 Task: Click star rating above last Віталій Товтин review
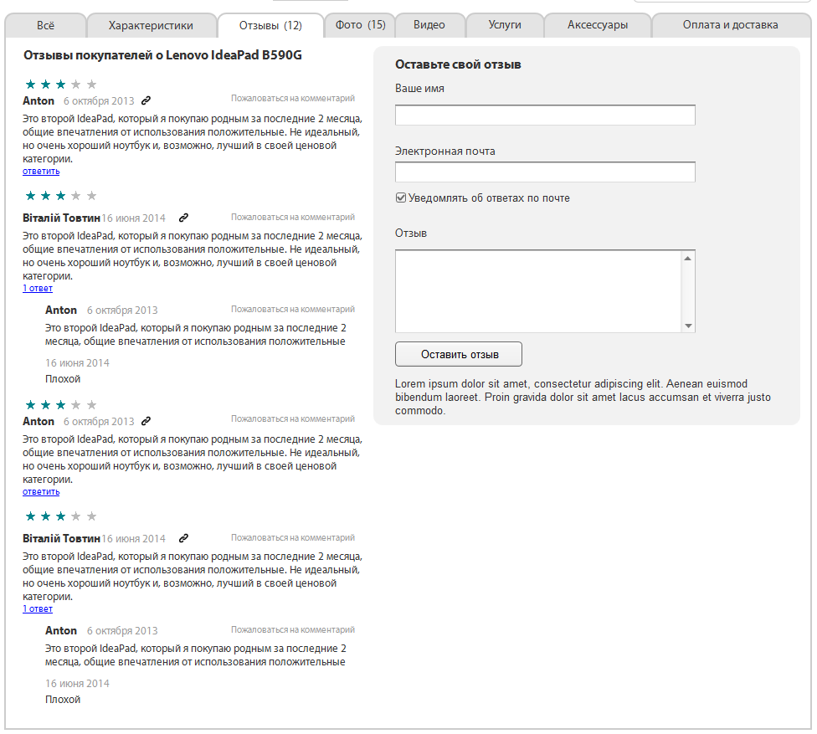(x=61, y=516)
